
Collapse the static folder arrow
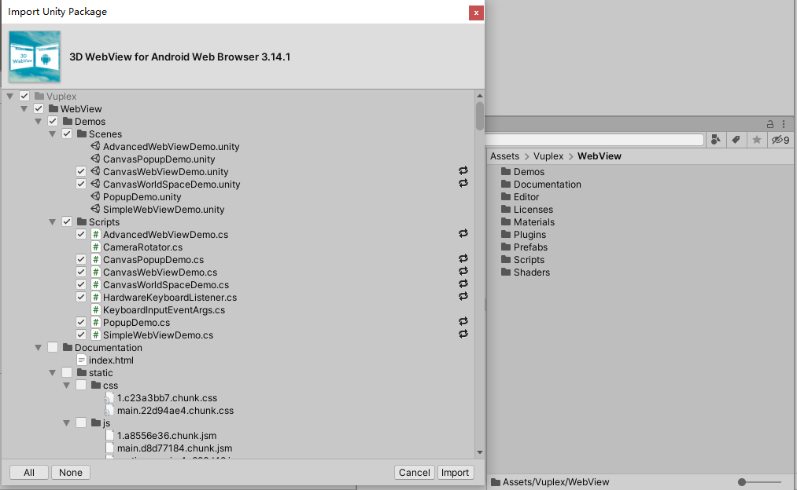point(53,373)
